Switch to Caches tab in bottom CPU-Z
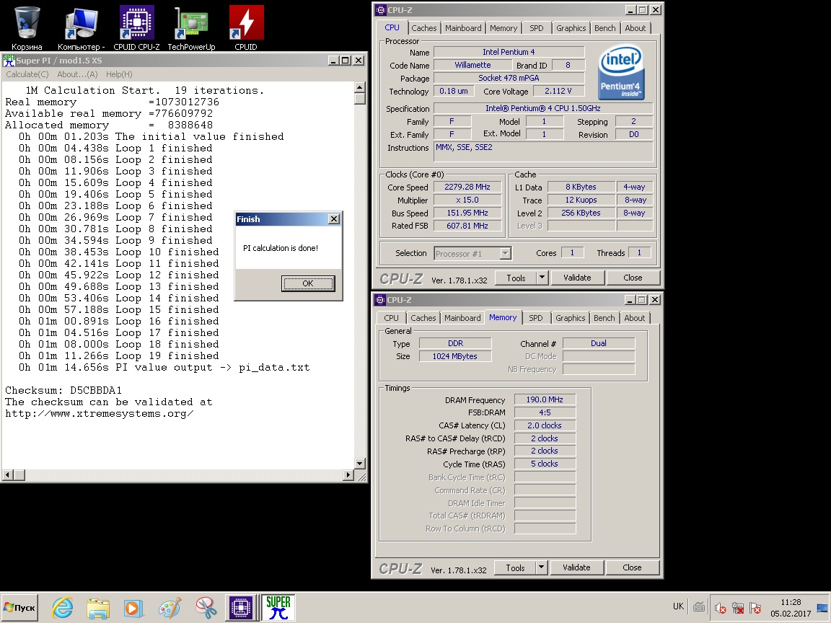The width and height of the screenshot is (831, 623). [x=423, y=318]
